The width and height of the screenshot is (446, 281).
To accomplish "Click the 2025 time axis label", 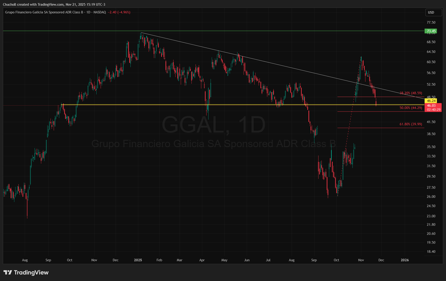I will click(x=138, y=261).
